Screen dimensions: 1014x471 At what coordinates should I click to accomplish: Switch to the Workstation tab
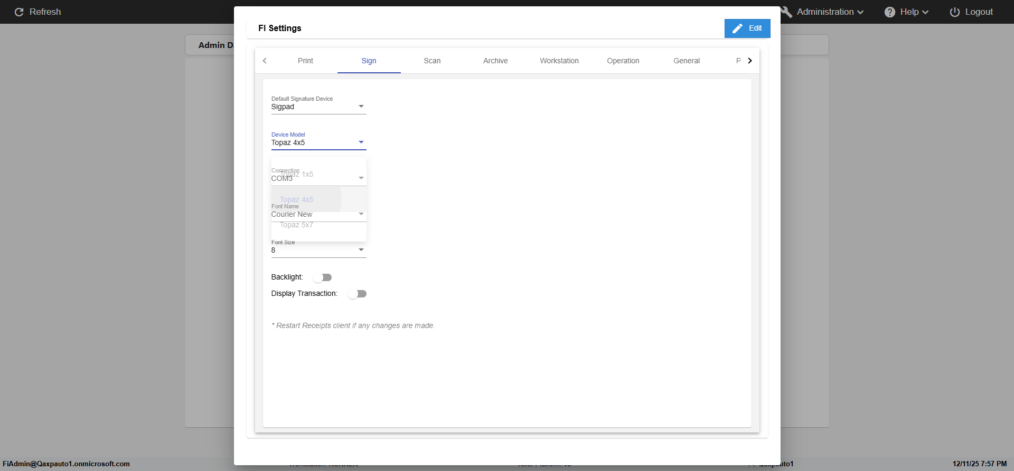(559, 61)
